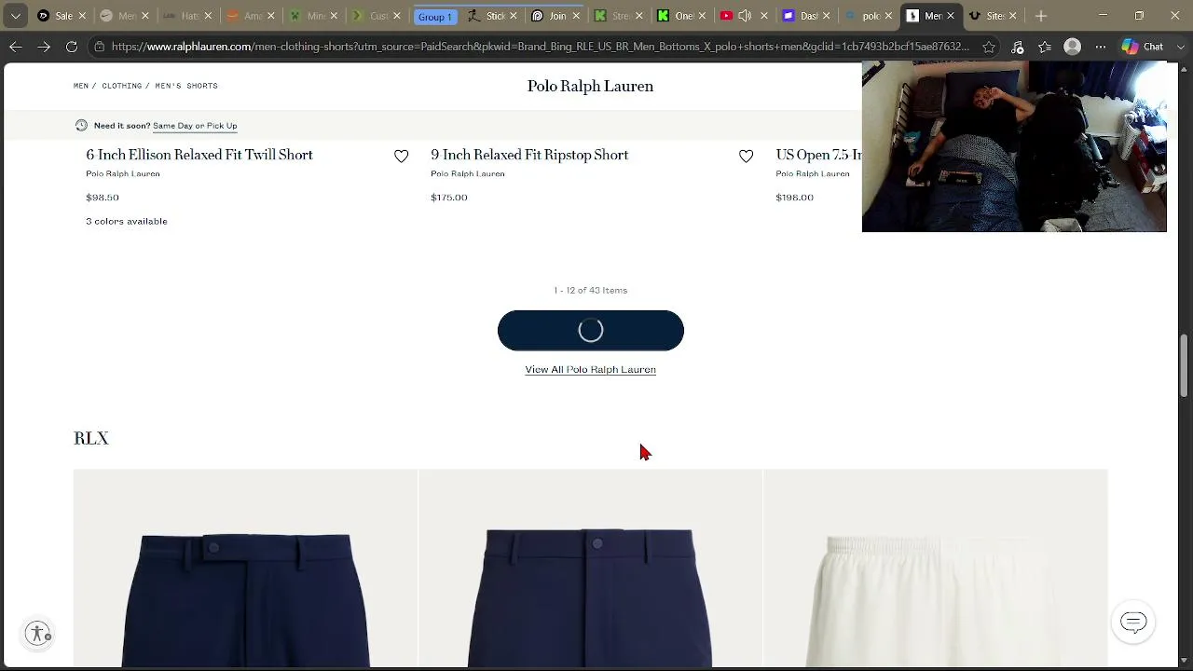Close the Dash tab
The height and width of the screenshot is (671, 1193).
(826, 16)
